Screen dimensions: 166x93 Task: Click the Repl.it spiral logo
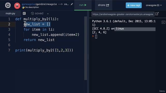point(8,5)
